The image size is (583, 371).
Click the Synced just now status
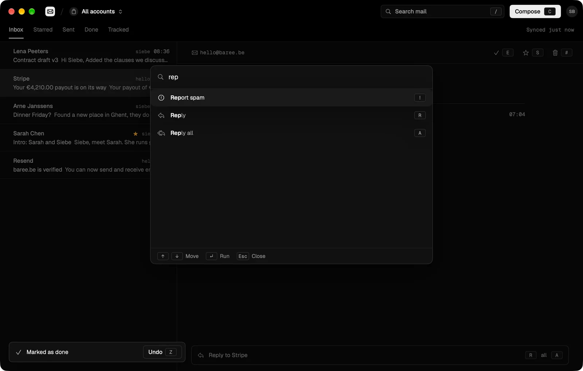pyautogui.click(x=550, y=30)
